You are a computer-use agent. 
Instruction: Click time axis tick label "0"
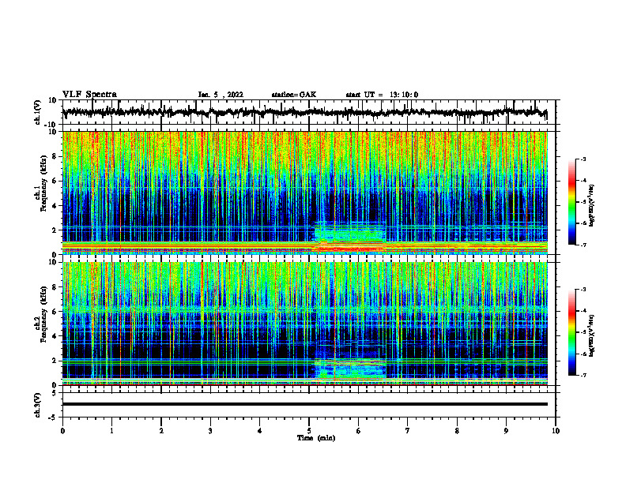point(62,431)
